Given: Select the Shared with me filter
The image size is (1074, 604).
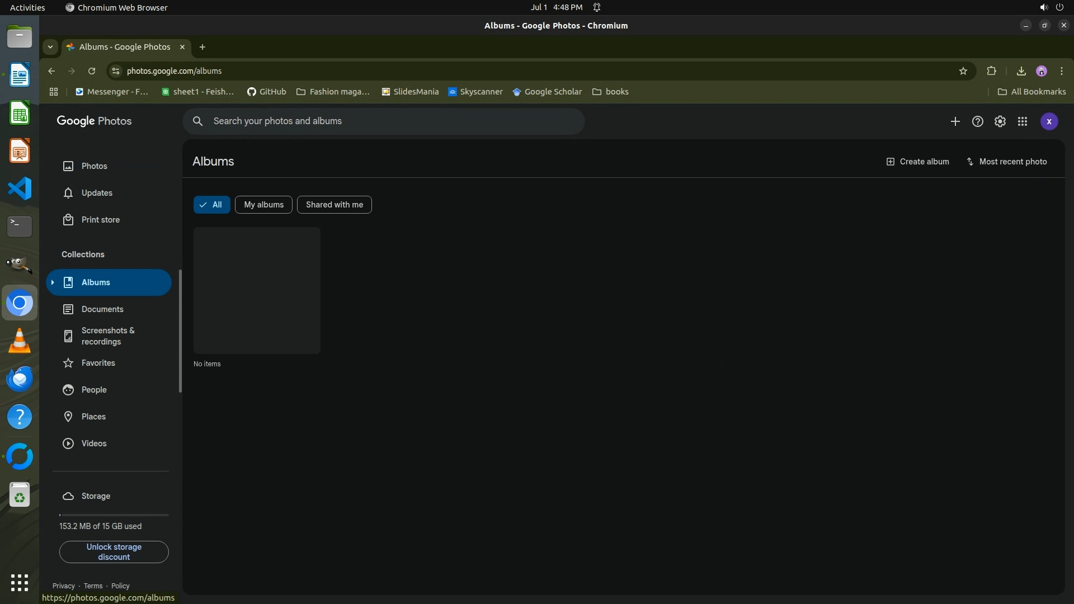Looking at the screenshot, I should point(334,205).
